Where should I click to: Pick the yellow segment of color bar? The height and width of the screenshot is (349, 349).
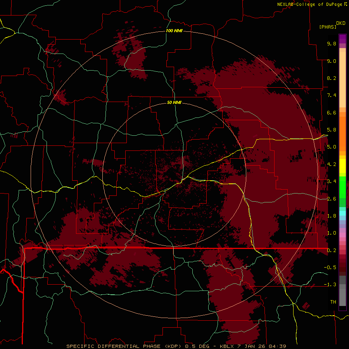(342, 166)
